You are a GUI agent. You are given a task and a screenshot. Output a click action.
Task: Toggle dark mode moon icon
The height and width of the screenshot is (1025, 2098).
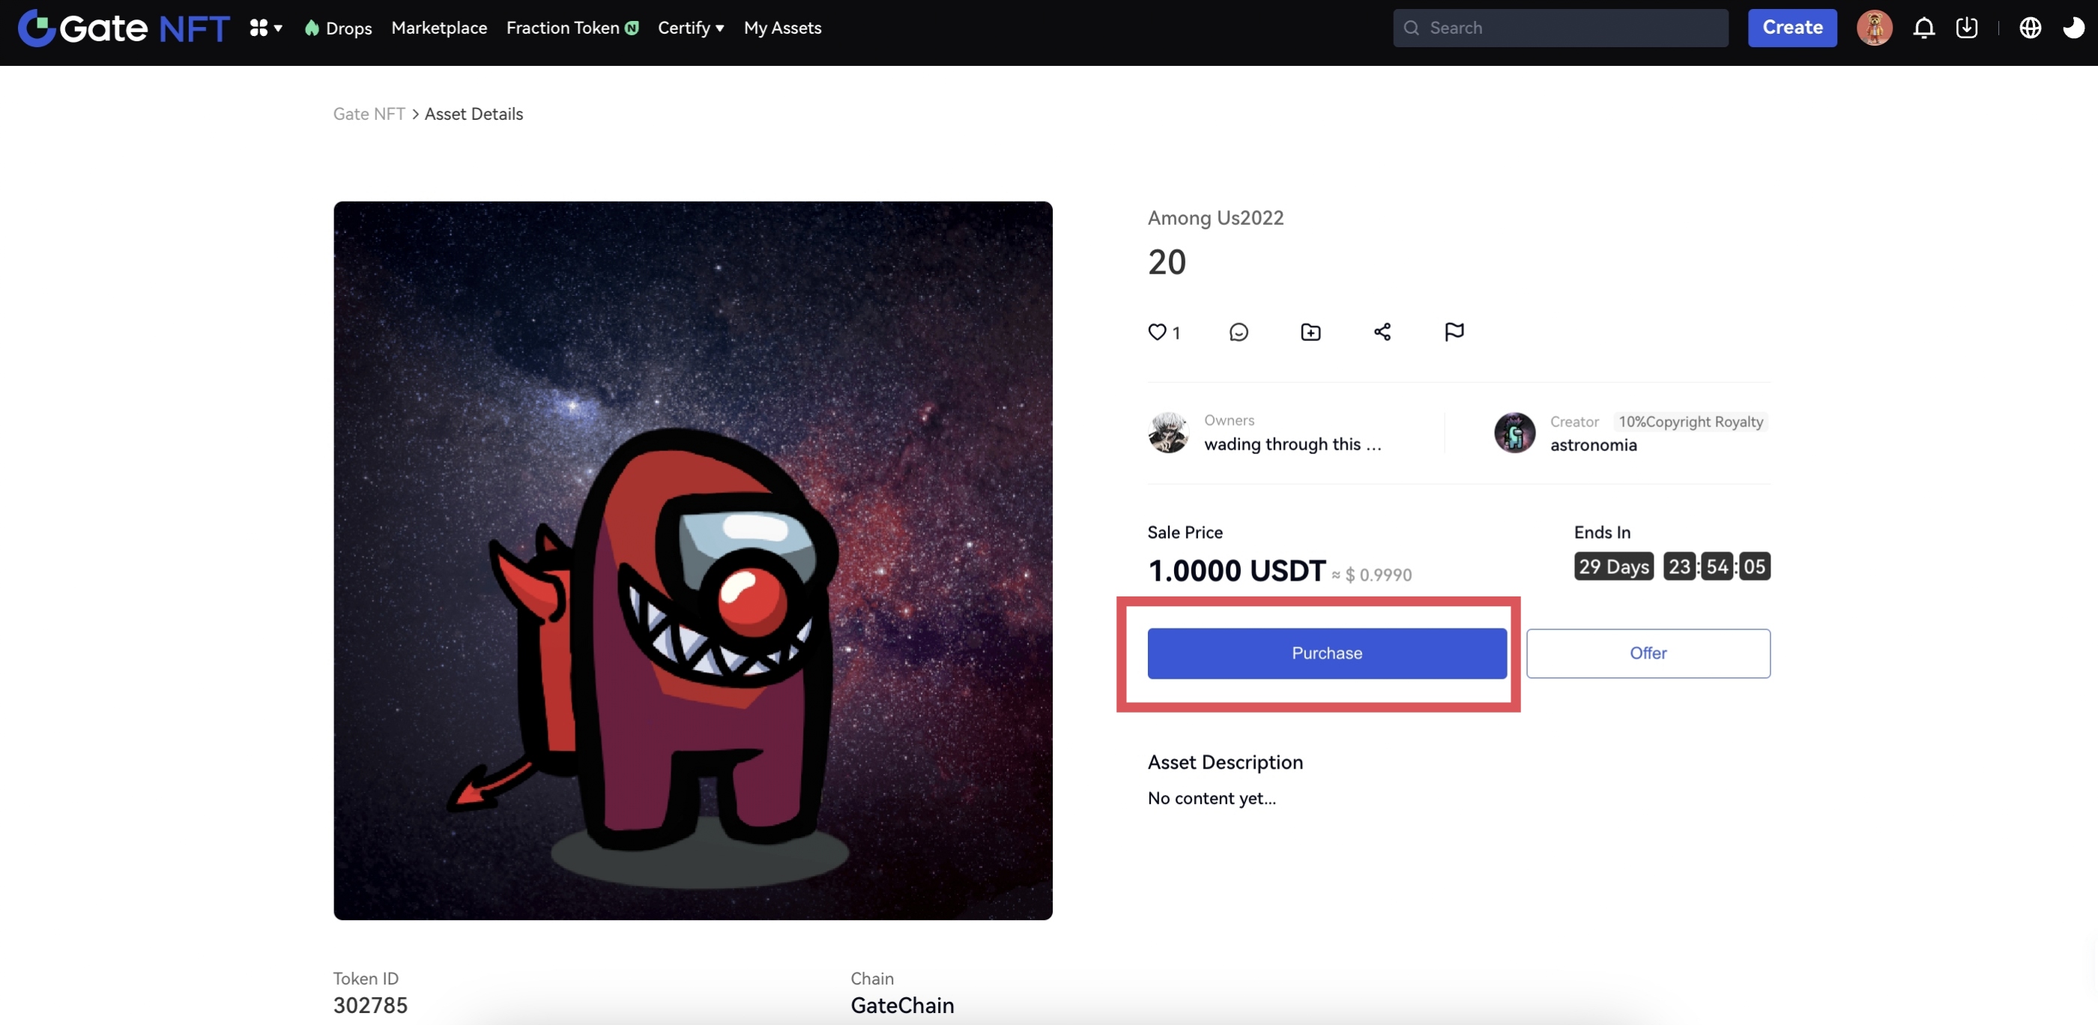(2073, 28)
